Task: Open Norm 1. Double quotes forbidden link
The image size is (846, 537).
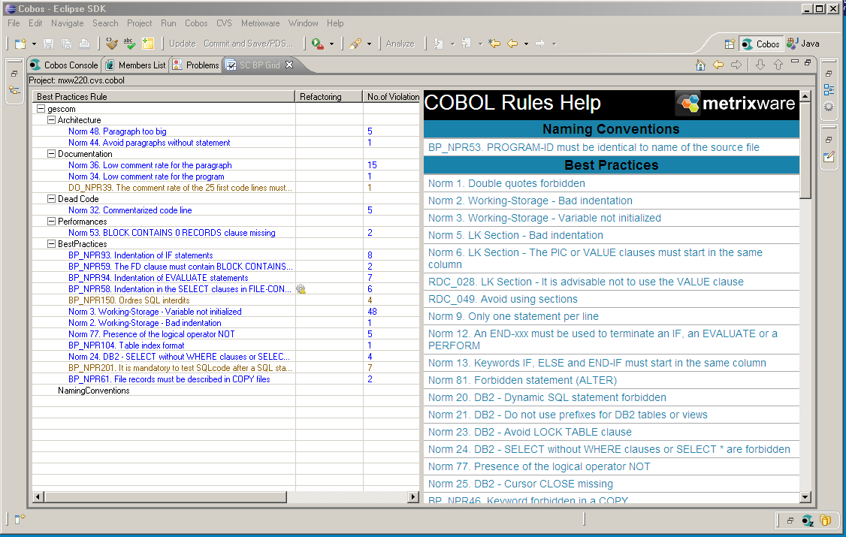Action: pyautogui.click(x=506, y=183)
